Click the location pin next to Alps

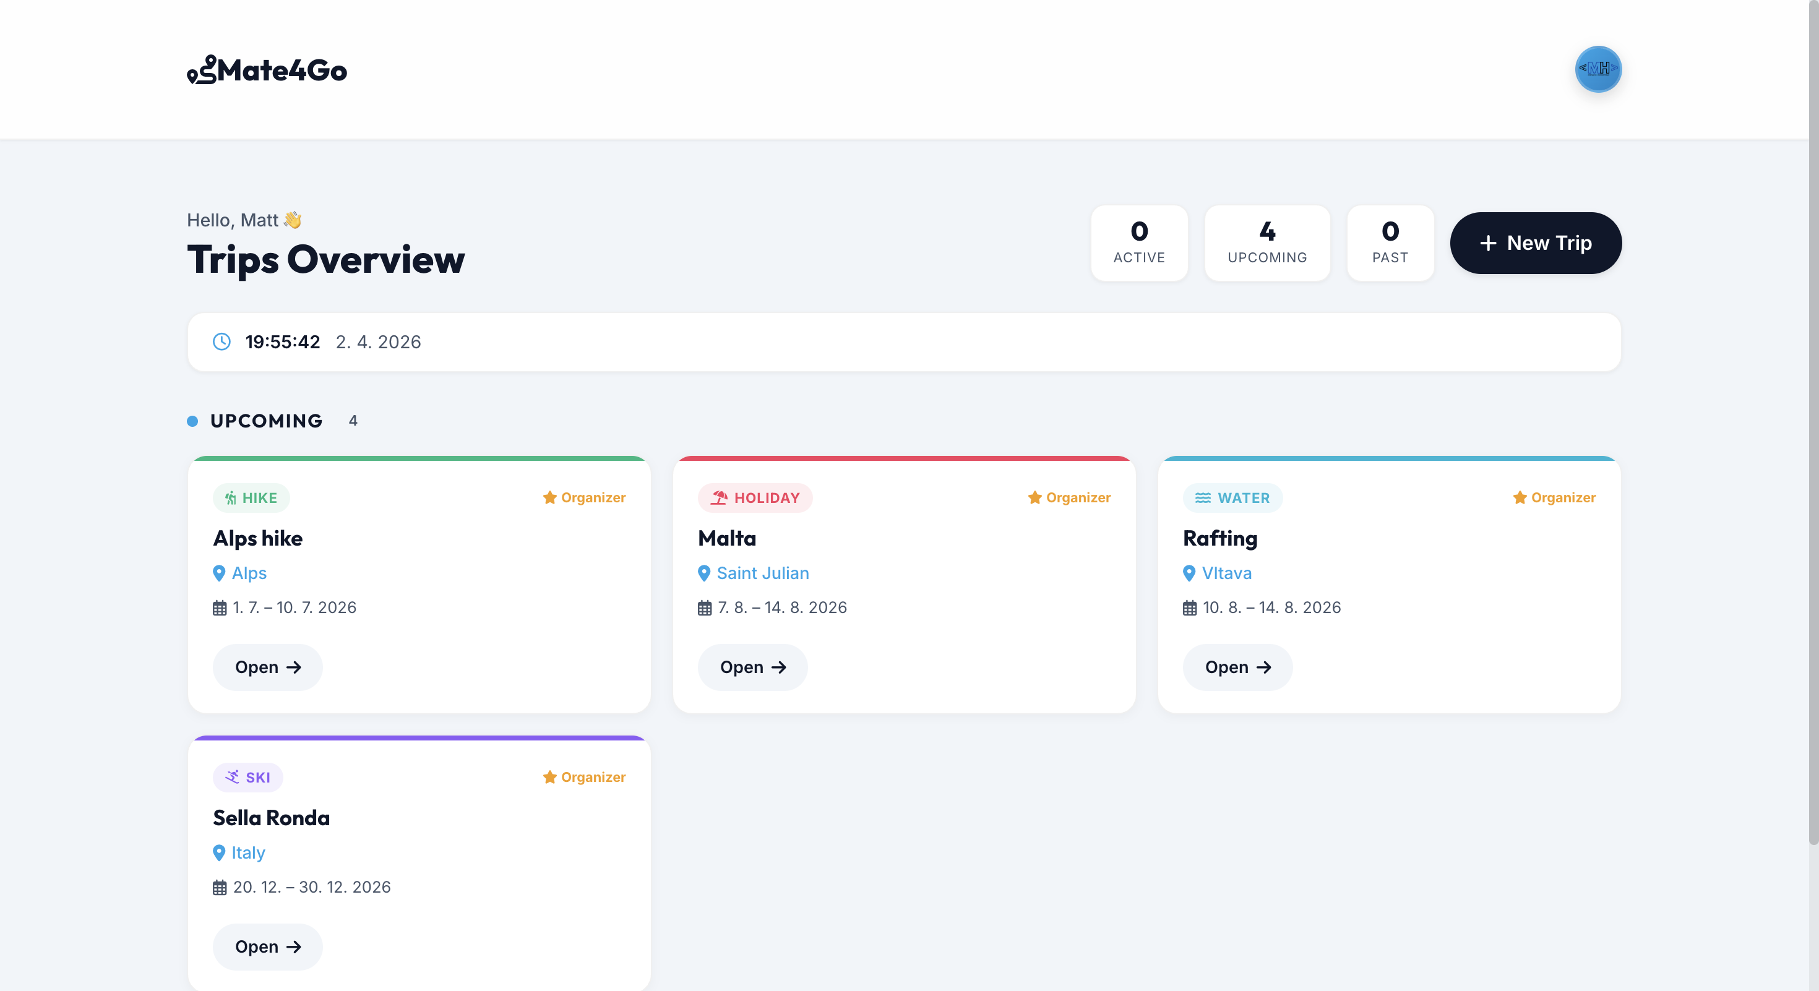tap(219, 573)
